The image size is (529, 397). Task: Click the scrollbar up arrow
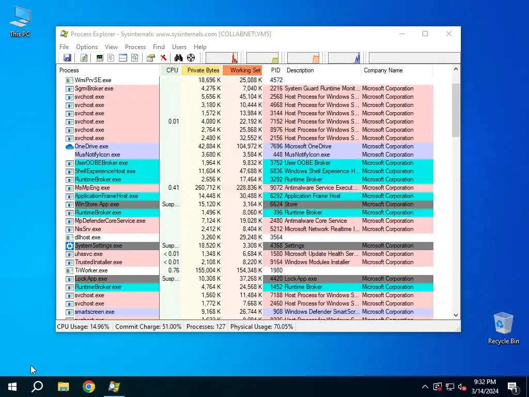tap(456, 69)
